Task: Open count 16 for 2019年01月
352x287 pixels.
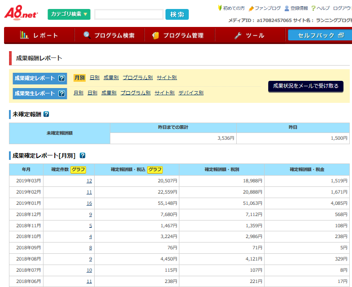Action: tap(89, 203)
